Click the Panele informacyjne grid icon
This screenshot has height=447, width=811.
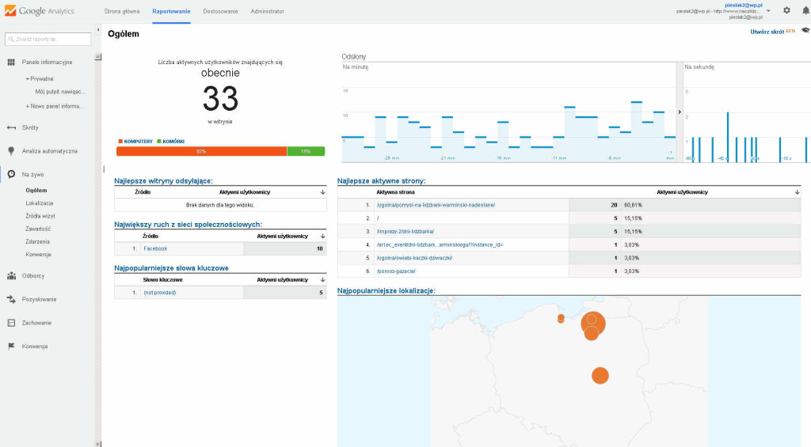[11, 62]
